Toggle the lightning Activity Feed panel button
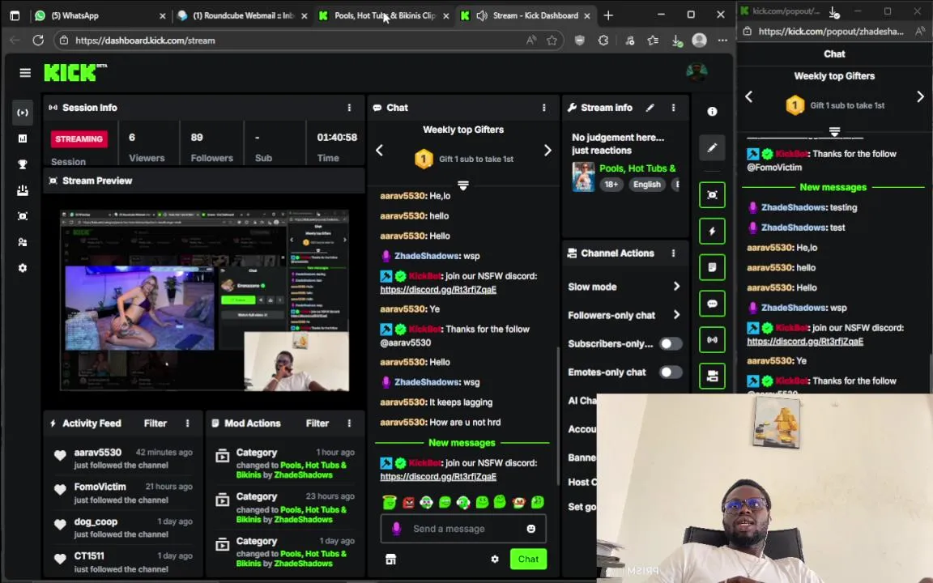The height and width of the screenshot is (583, 933). [712, 232]
